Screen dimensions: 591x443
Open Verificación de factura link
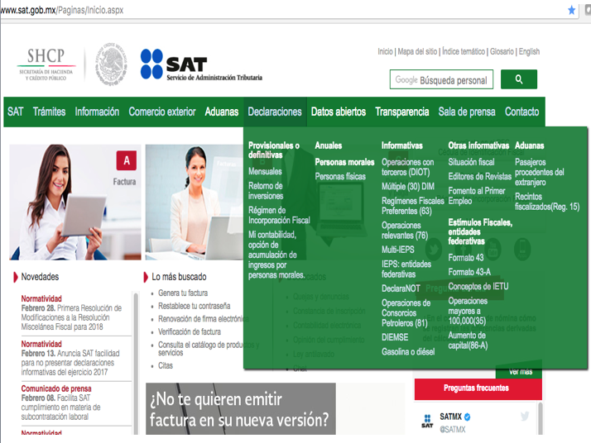(190, 331)
